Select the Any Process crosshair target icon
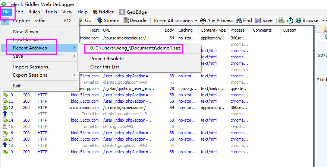The width and height of the screenshot is (327, 167). [203, 20]
